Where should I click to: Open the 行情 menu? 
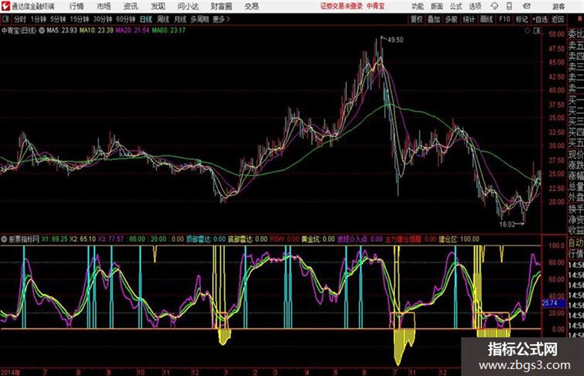pyautogui.click(x=77, y=6)
